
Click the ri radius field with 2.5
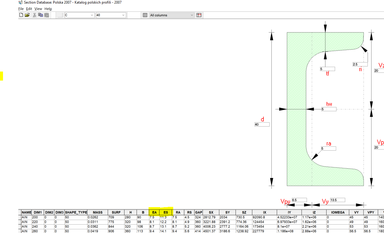point(360,64)
